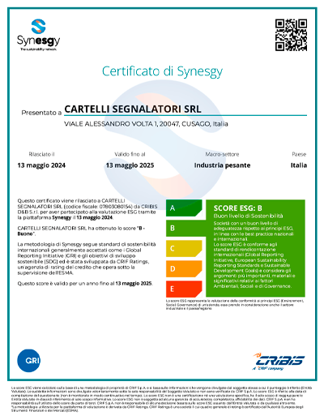
Task: Click the VIALE ALESSANDRO VOLTA address line
Action: click(146, 124)
